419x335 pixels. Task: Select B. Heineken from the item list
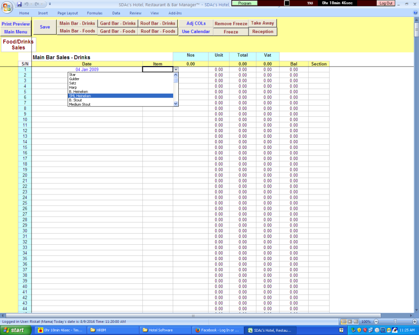(x=121, y=92)
